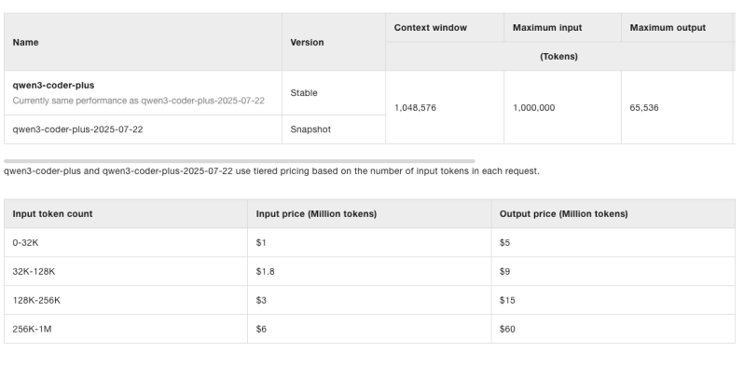The image size is (744, 366).
Task: Click the 128K-256K tier cell
Action: point(126,301)
